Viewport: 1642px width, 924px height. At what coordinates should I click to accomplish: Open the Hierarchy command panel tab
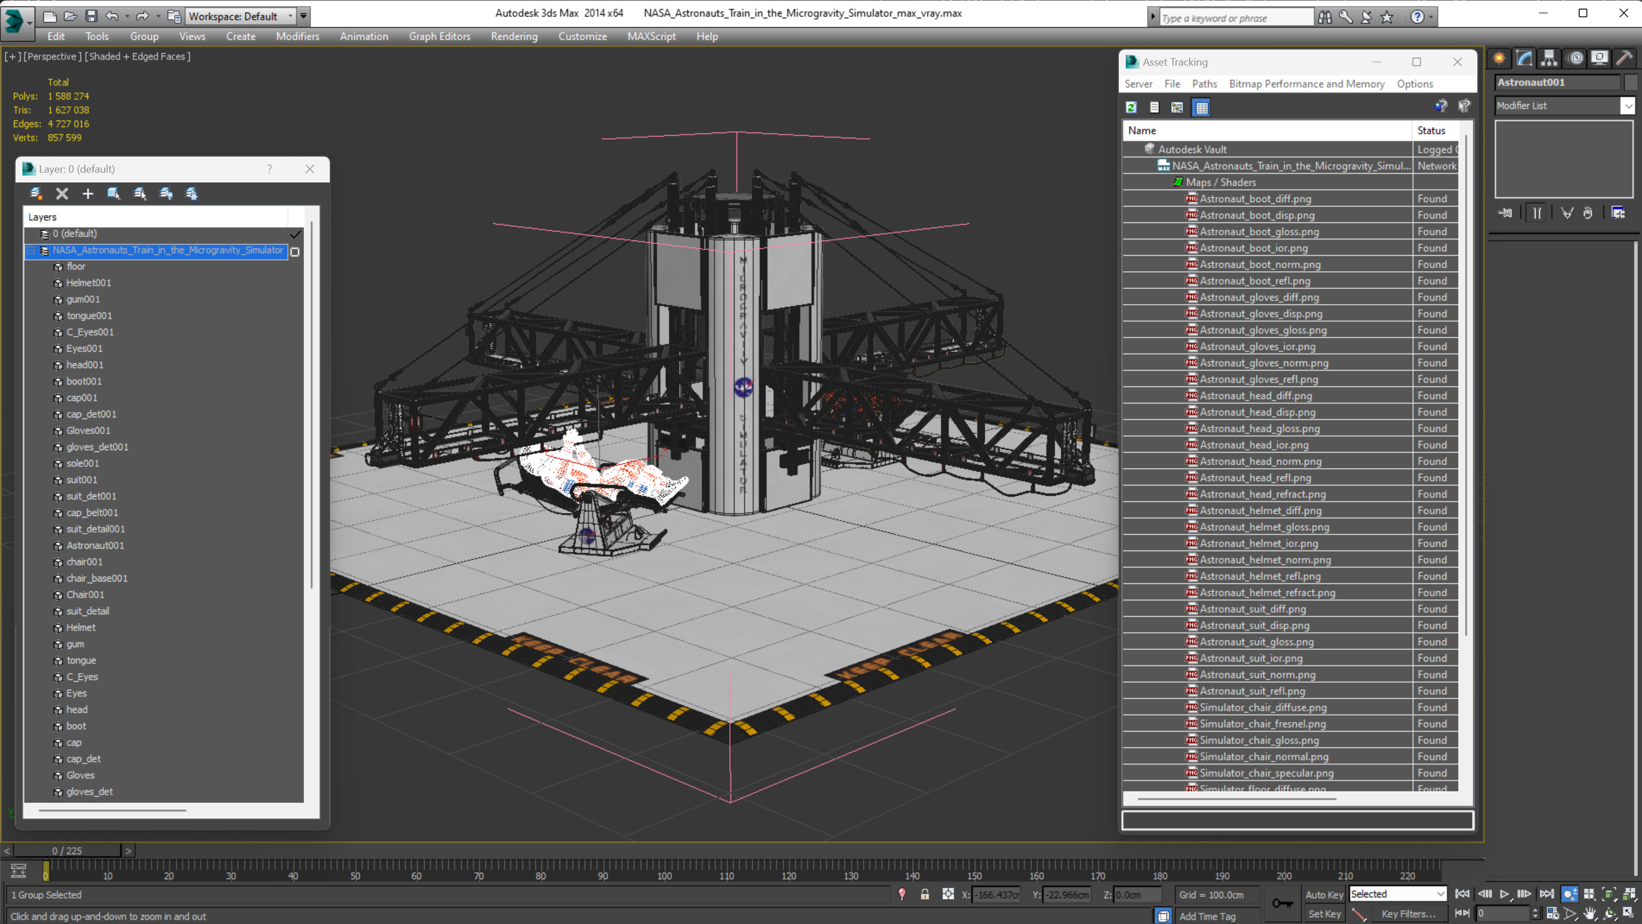coord(1549,59)
